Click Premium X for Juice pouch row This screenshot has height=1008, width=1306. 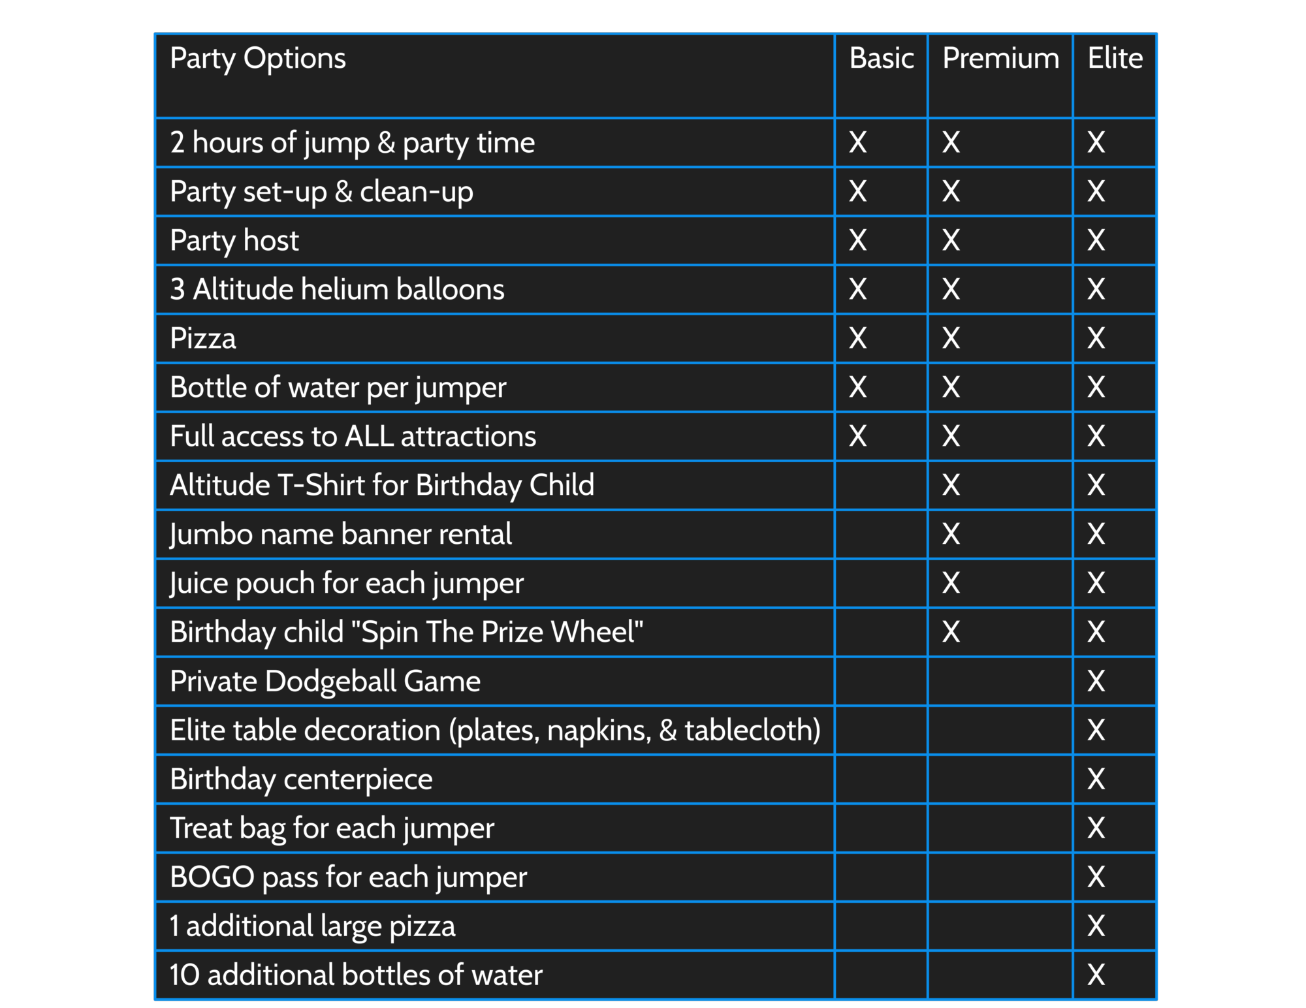click(951, 583)
